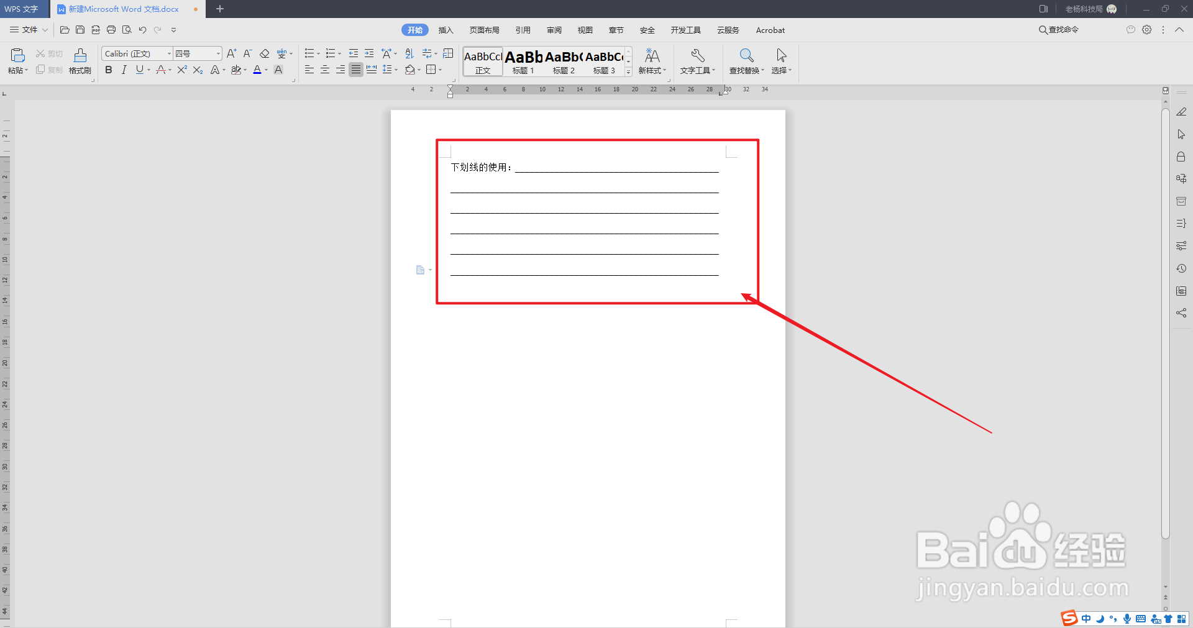The image size is (1193, 628).
Task: Click the Distributed alignment icon
Action: (372, 70)
